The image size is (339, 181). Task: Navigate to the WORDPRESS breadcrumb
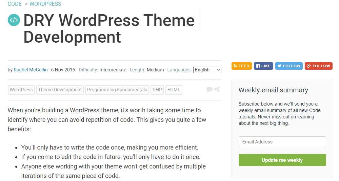[x=45, y=4]
